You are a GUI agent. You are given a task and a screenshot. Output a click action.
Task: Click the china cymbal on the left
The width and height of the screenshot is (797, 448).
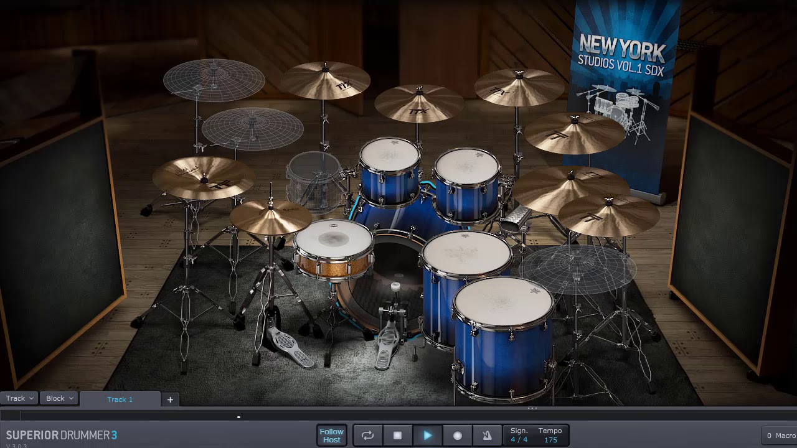click(204, 177)
